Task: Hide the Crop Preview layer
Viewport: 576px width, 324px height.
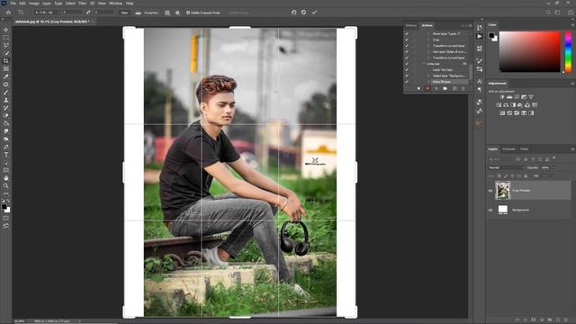Action: [x=490, y=191]
